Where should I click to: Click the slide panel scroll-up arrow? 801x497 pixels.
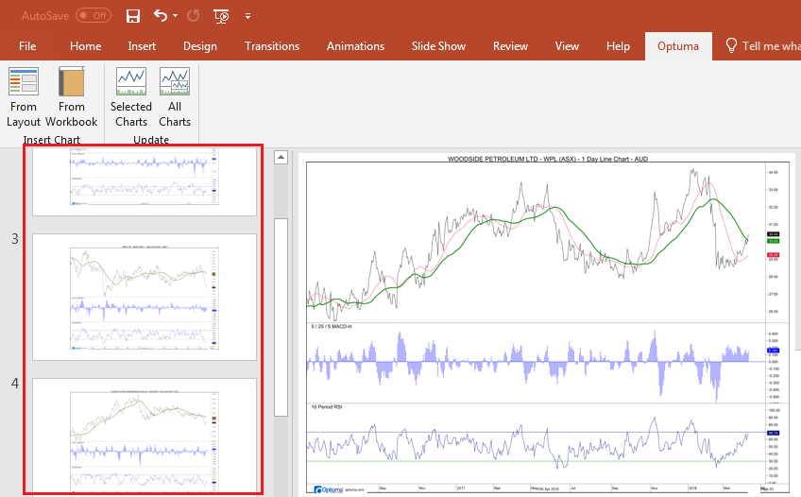point(281,158)
